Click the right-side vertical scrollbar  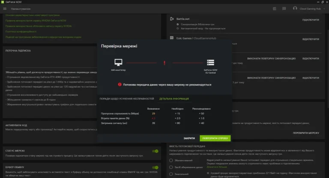point(328,69)
